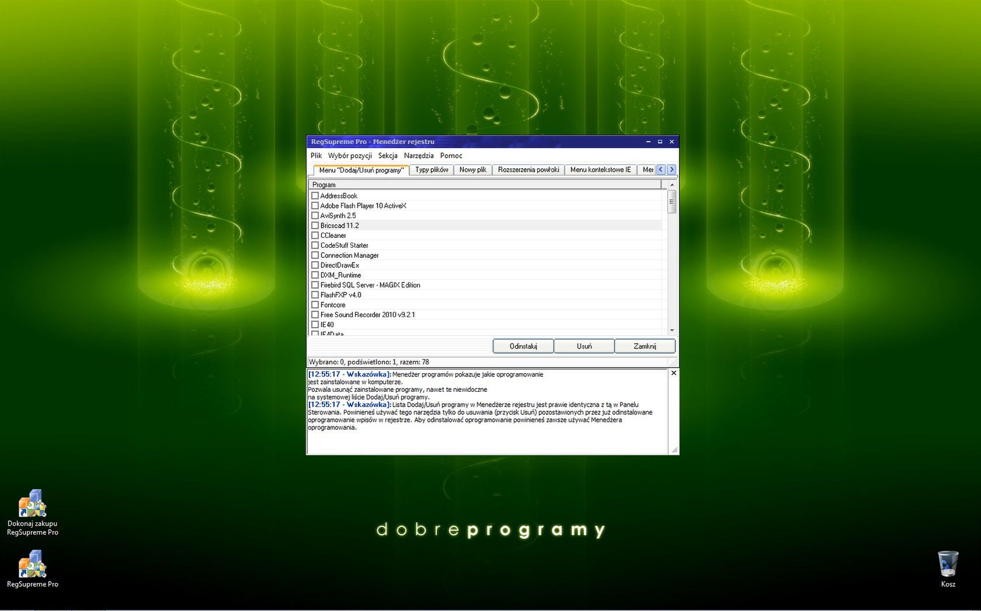Switch to the Rozszerzenia powłoki tab

pyautogui.click(x=528, y=170)
